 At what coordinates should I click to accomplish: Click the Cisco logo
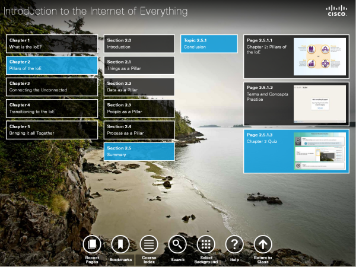tap(337, 11)
